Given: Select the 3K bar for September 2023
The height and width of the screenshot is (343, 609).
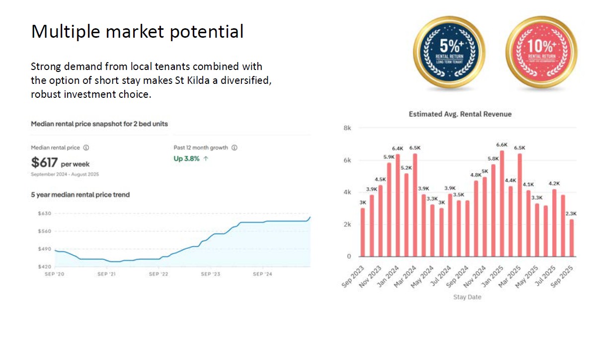Looking at the screenshot, I should coord(363,232).
